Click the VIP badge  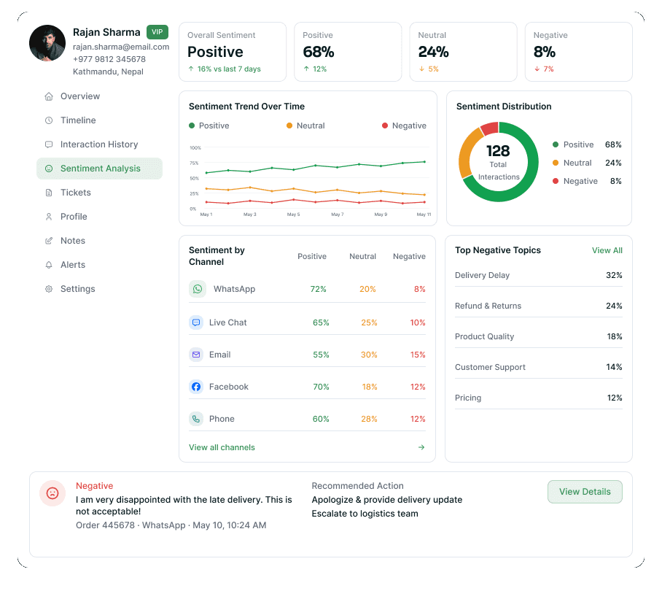157,32
